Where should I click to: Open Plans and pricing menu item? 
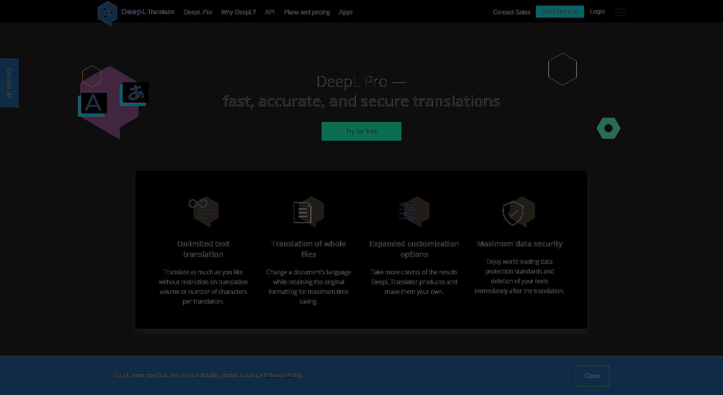click(x=307, y=12)
